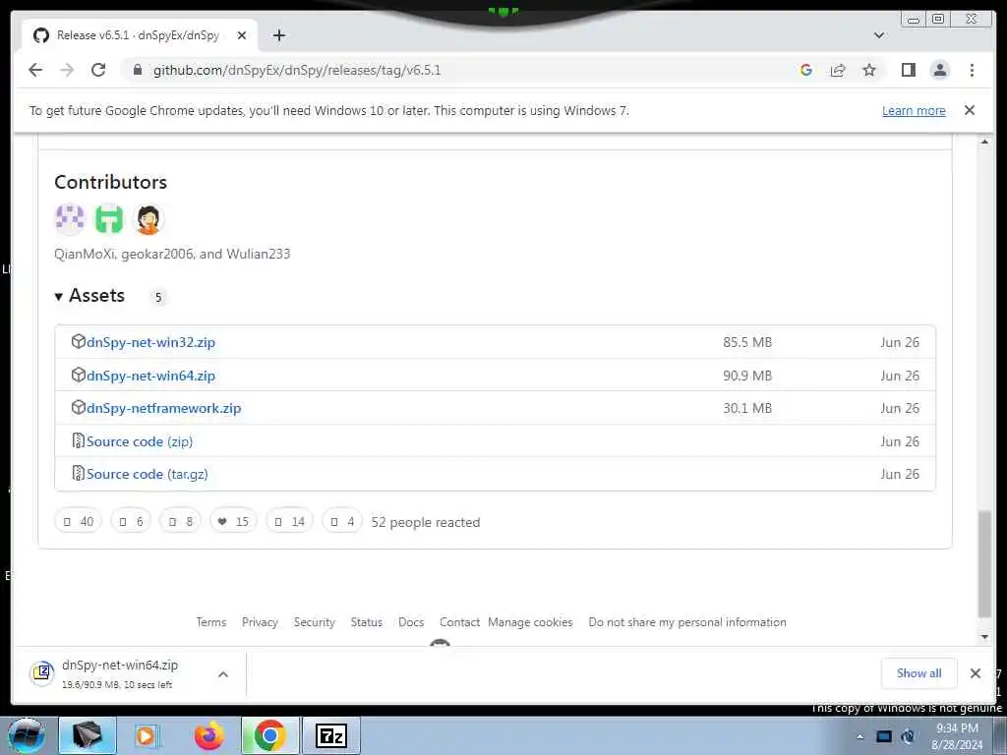Open a new tab with plus button

pos(278,35)
